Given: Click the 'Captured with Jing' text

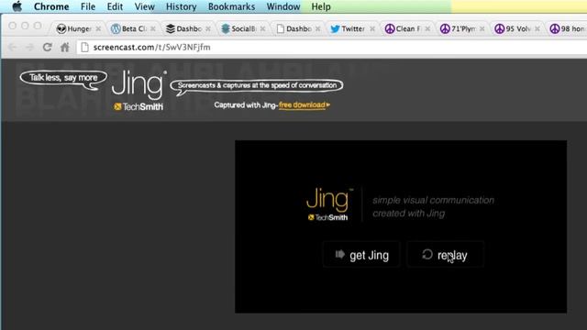Looking at the screenshot, I should pyautogui.click(x=245, y=105).
